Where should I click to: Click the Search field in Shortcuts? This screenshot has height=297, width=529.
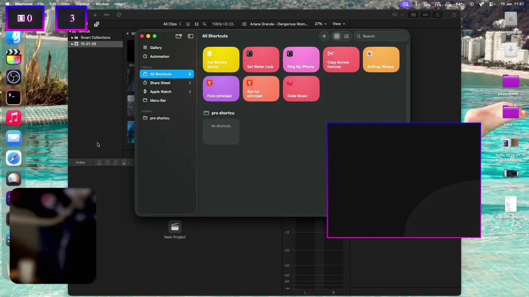[x=381, y=36]
